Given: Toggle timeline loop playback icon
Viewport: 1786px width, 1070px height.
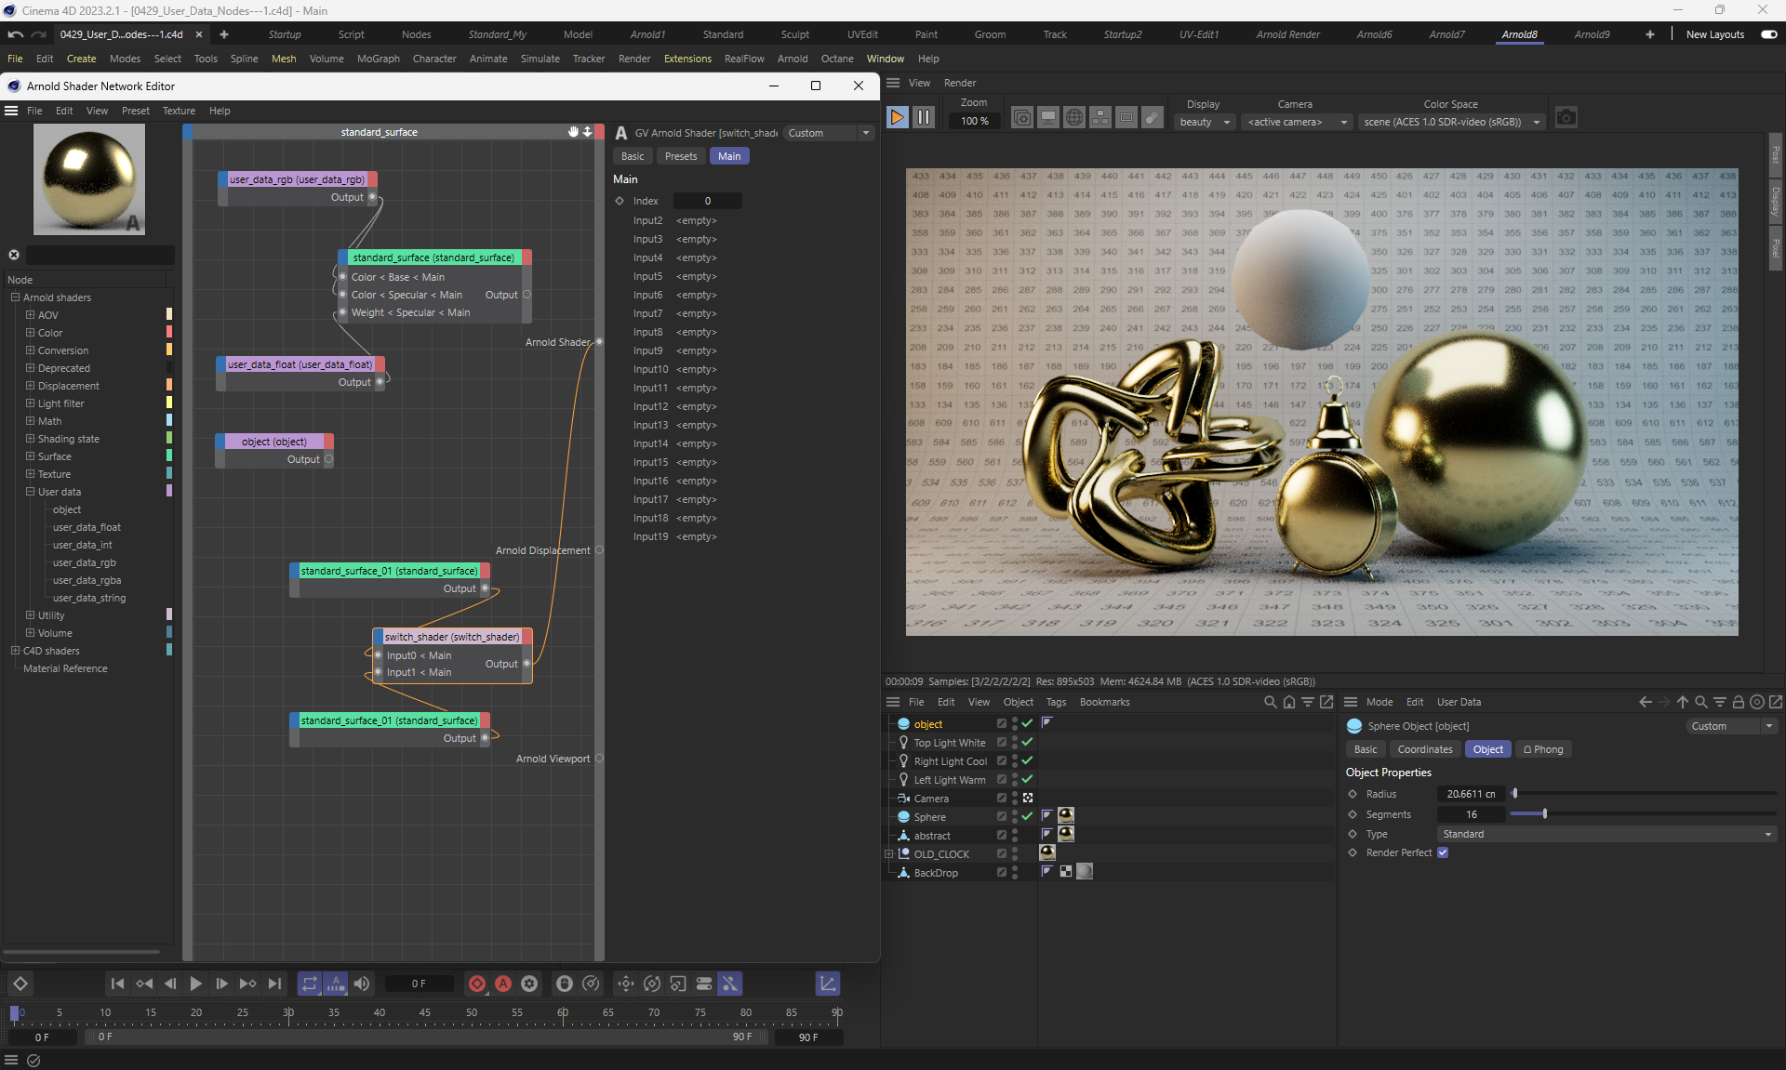Looking at the screenshot, I should pyautogui.click(x=310, y=984).
